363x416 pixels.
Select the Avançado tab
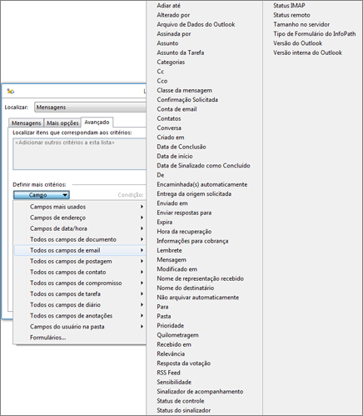tap(97, 122)
